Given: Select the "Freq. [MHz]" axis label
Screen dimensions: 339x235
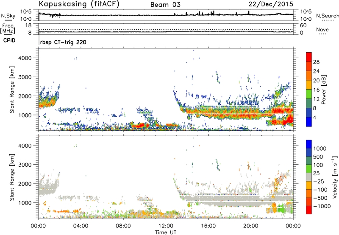Looking at the screenshot, I should coord(8,29).
